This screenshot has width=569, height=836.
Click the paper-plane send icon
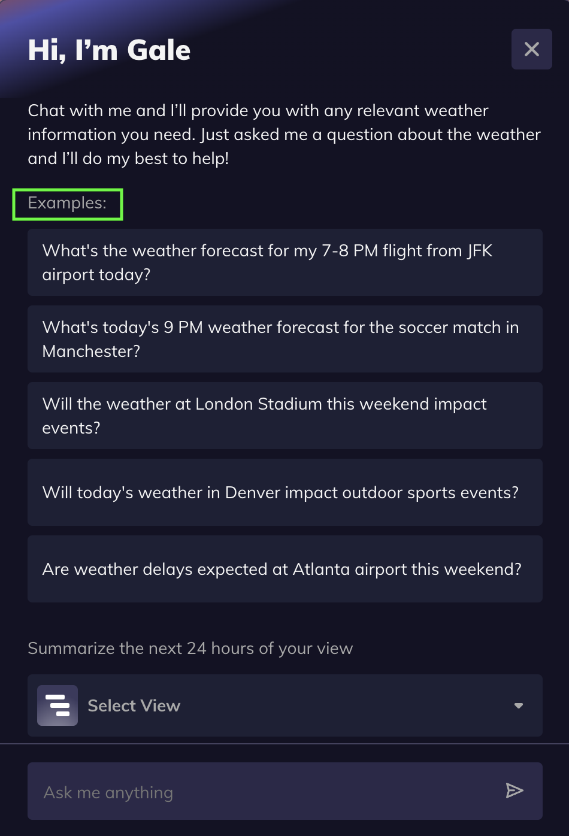[x=514, y=790]
